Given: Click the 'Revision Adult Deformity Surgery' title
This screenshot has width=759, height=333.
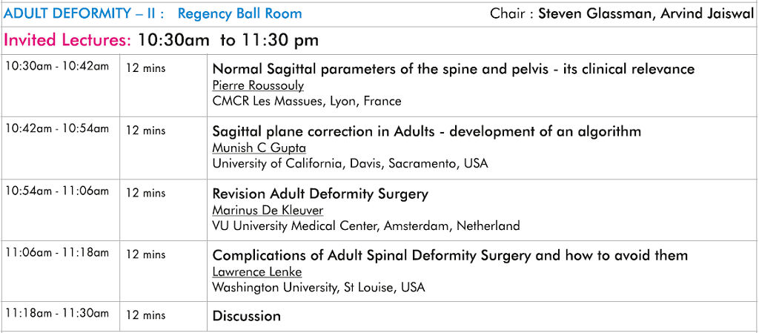Looking at the screenshot, I should (320, 194).
